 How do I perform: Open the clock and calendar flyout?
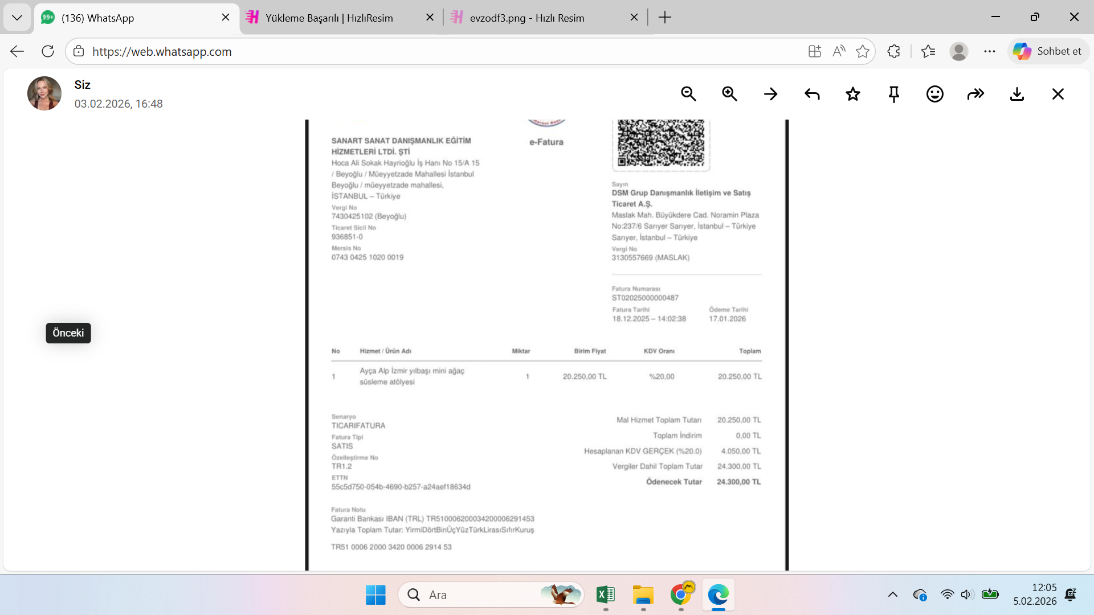[1035, 594]
